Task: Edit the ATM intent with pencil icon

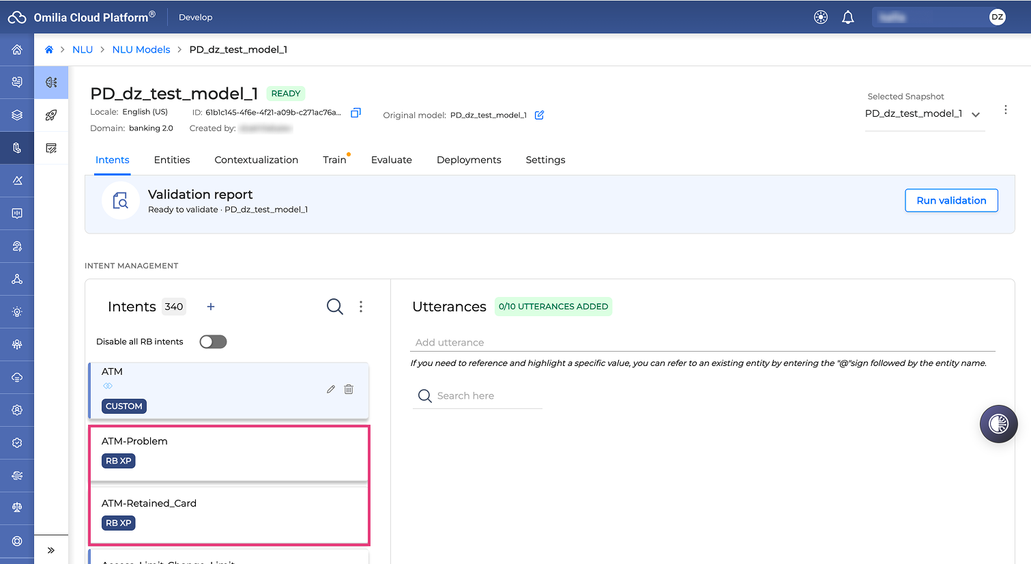Action: (331, 389)
